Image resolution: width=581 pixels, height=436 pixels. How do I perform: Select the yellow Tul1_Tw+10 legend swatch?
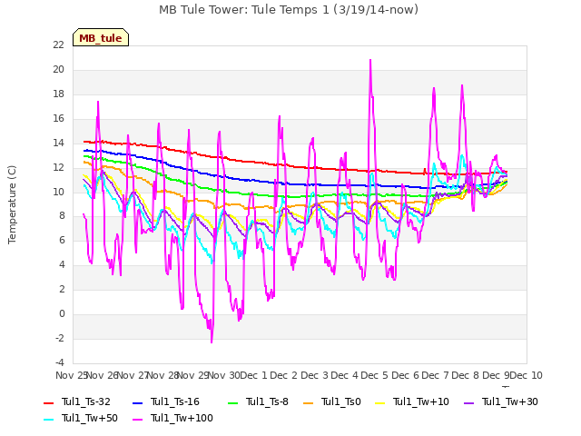[x=380, y=402]
